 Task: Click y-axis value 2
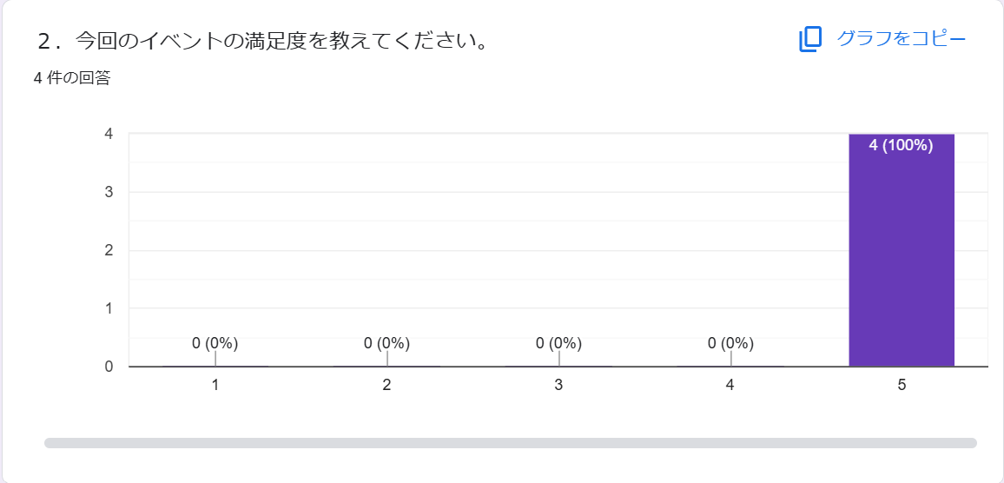point(109,250)
